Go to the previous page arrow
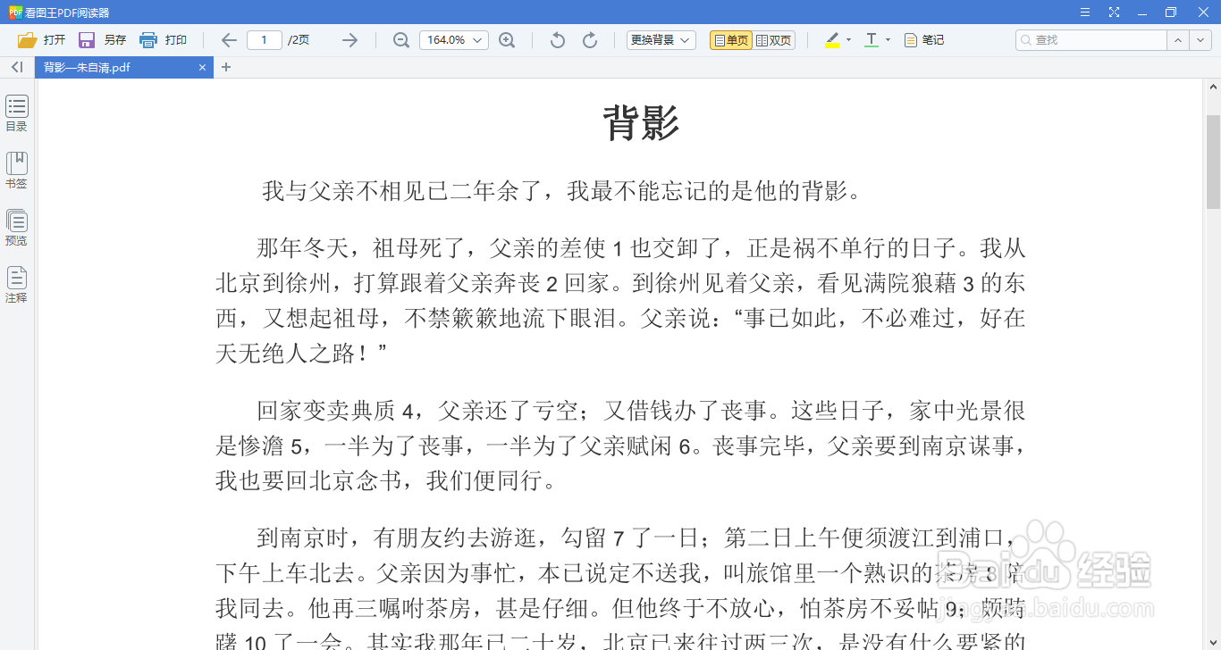The image size is (1221, 650). [x=229, y=40]
